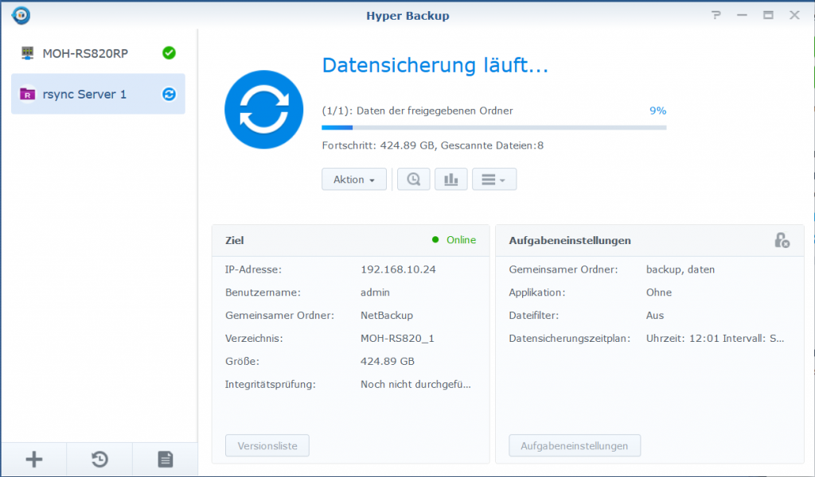Open Aufgabeneinstellungen settings button
The height and width of the screenshot is (477, 815).
[x=575, y=445]
